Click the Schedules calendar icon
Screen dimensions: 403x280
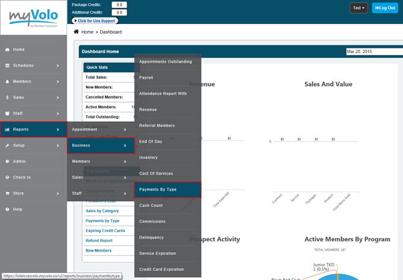tap(7, 65)
